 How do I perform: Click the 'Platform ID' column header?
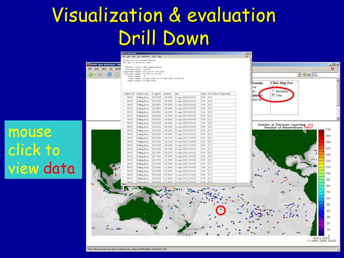pos(129,94)
